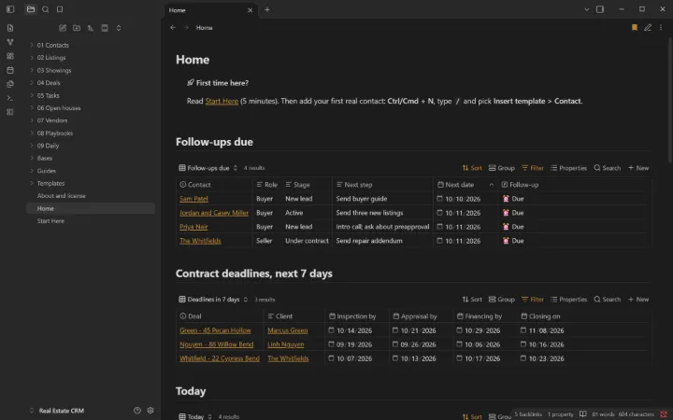Click New in Follow-ups due toolbar
673x420 pixels.
pos(638,168)
